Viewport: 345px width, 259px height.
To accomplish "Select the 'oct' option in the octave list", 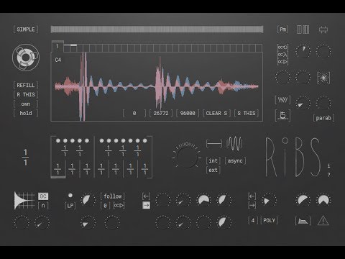I will click(282, 47).
